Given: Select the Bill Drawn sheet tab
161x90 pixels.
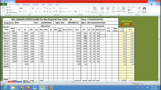Looking at the screenshot, I should (x=26, y=82).
